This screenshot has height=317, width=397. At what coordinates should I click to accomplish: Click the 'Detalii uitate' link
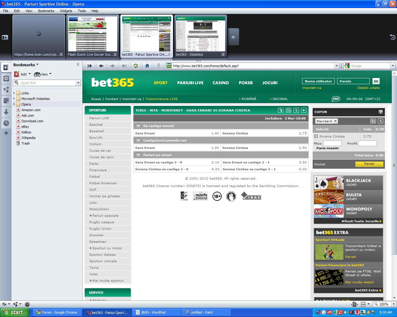coord(368,88)
